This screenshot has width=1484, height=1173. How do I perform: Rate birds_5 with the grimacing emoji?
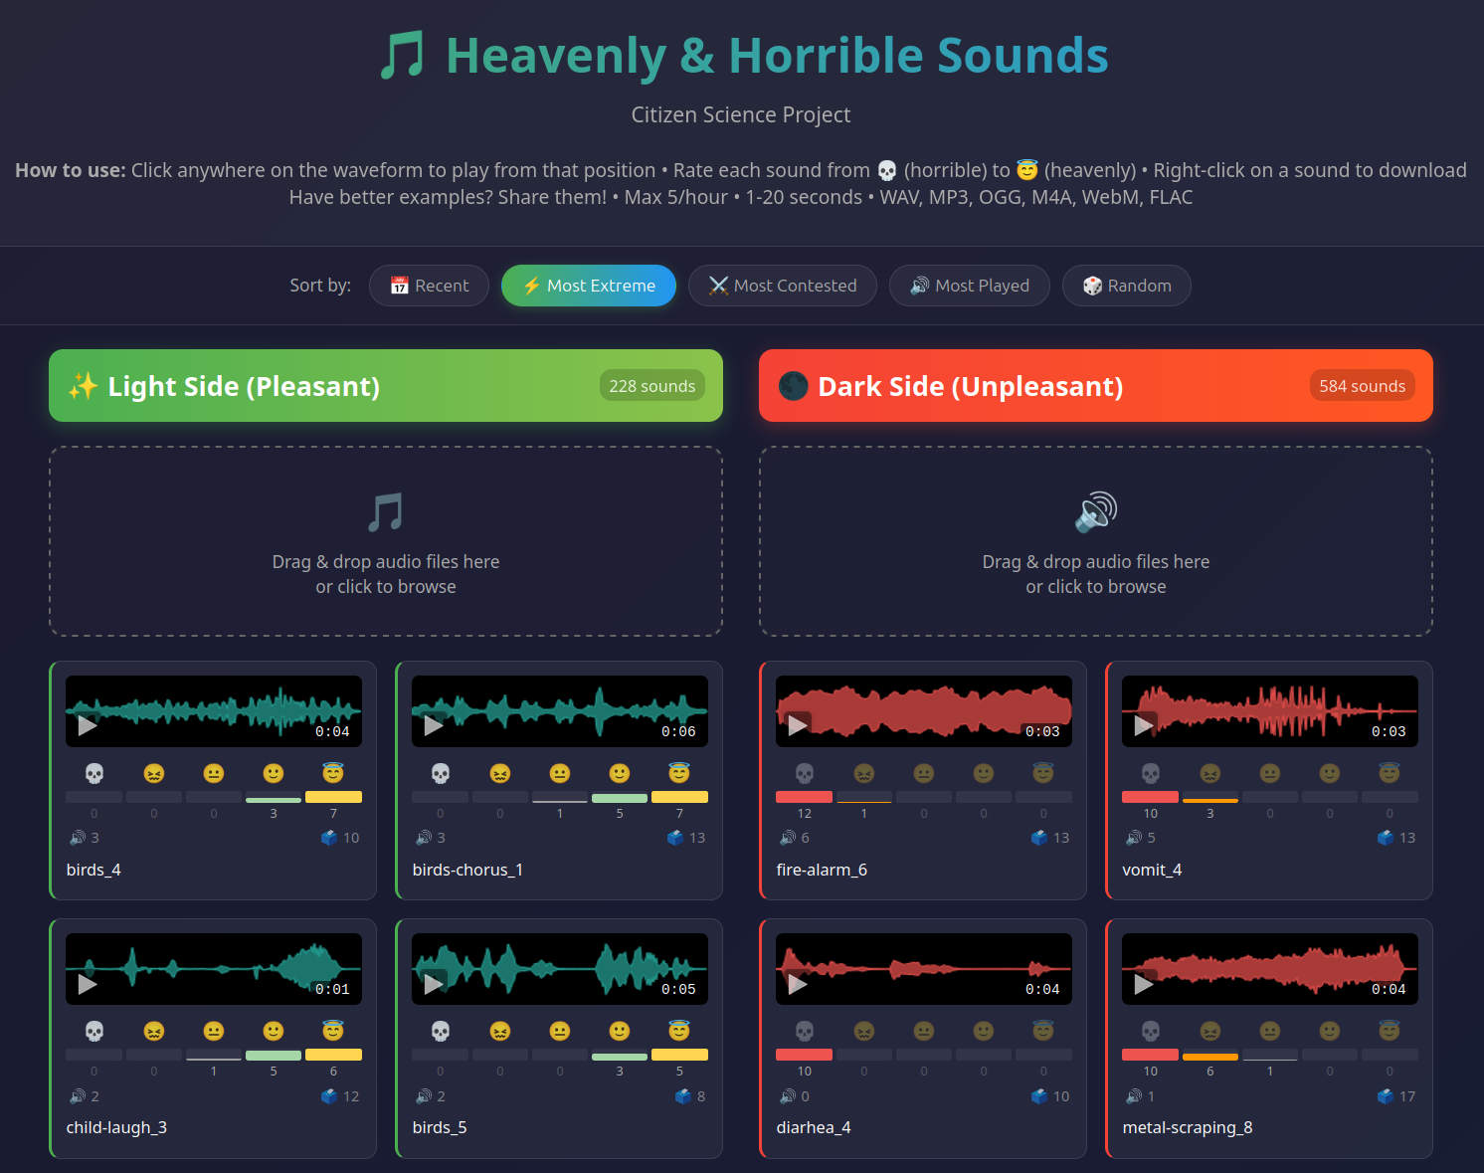[500, 1031]
